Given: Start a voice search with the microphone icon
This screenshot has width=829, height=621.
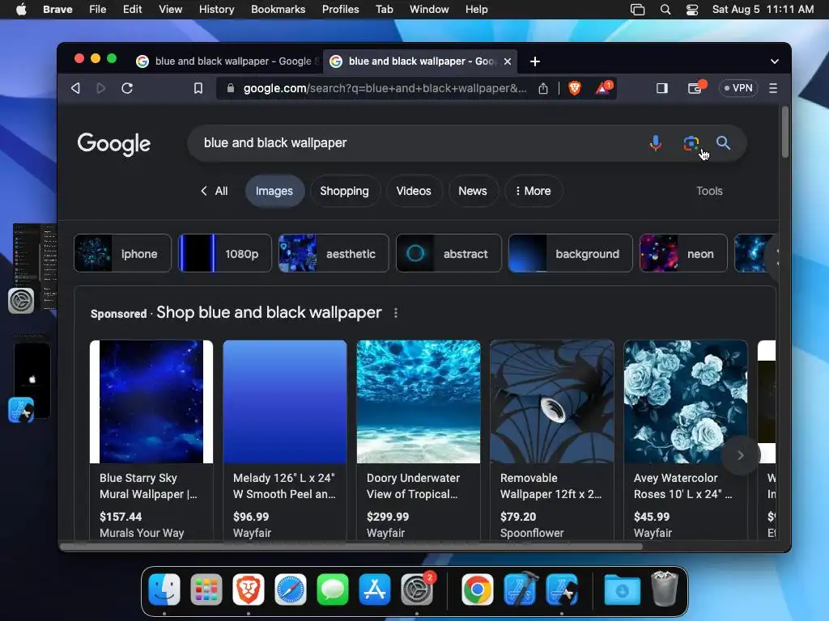Looking at the screenshot, I should [x=655, y=142].
